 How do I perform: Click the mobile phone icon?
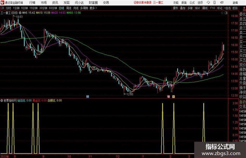coord(215,3)
